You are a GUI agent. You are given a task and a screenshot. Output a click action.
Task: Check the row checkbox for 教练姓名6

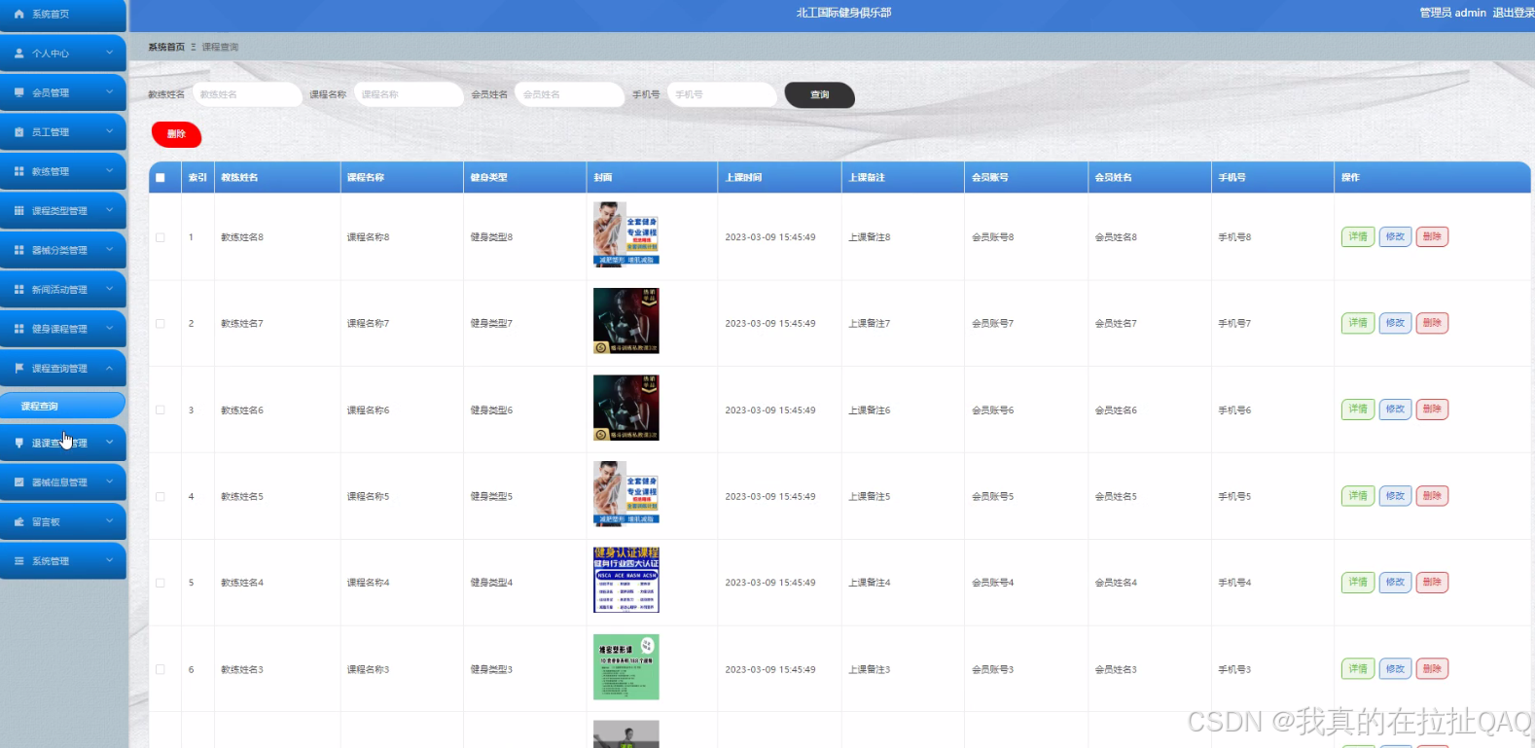click(x=161, y=410)
